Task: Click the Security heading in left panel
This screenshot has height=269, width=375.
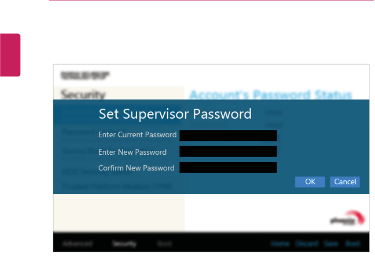Action: 83,94
